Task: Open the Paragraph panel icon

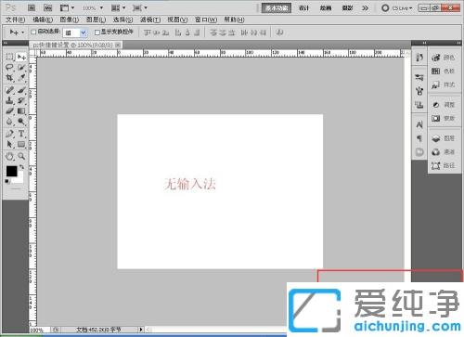Action: click(419, 138)
